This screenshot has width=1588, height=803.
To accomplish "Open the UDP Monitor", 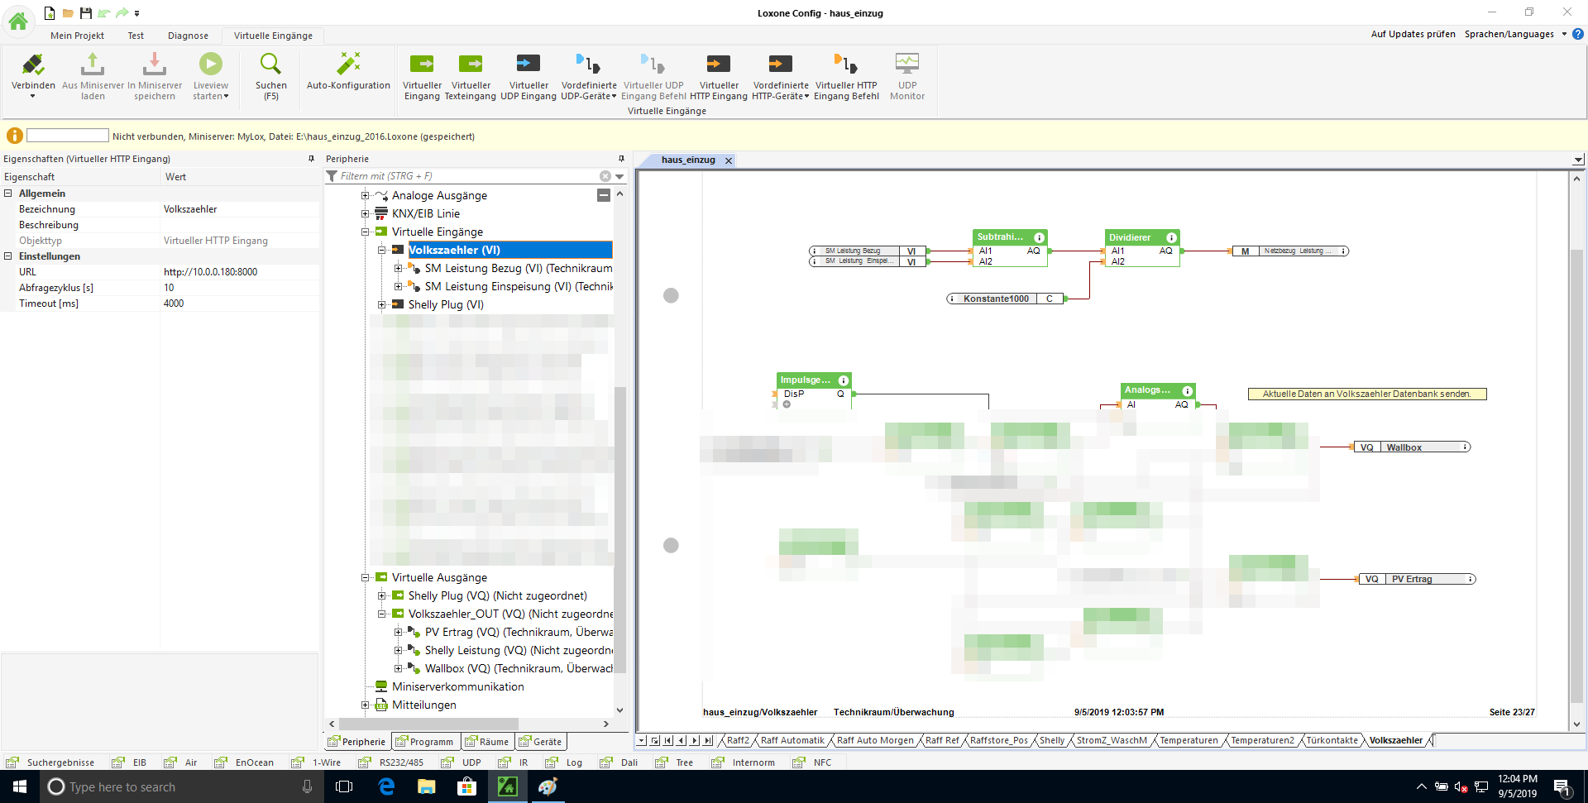I will (x=906, y=65).
